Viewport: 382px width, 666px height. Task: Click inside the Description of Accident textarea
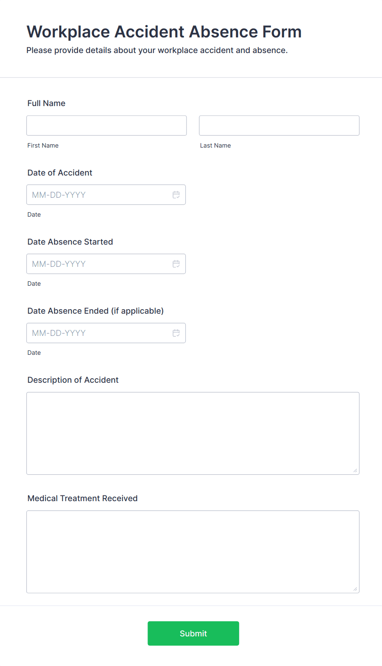coord(193,433)
